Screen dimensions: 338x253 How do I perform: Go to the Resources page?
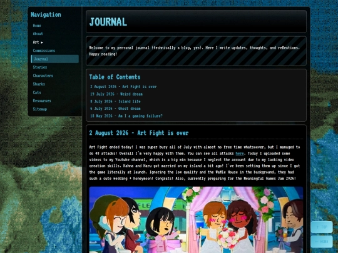click(42, 101)
